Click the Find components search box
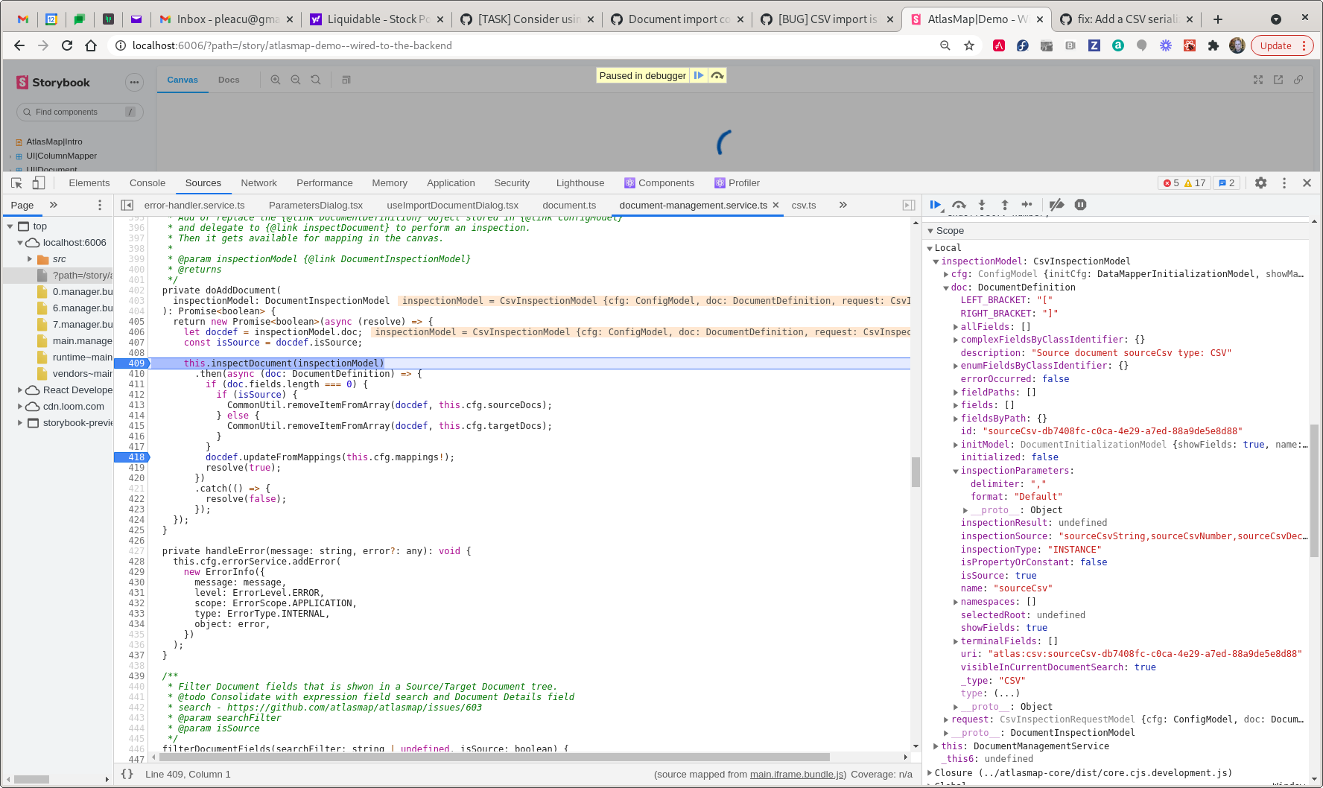The width and height of the screenshot is (1323, 788). click(x=77, y=112)
